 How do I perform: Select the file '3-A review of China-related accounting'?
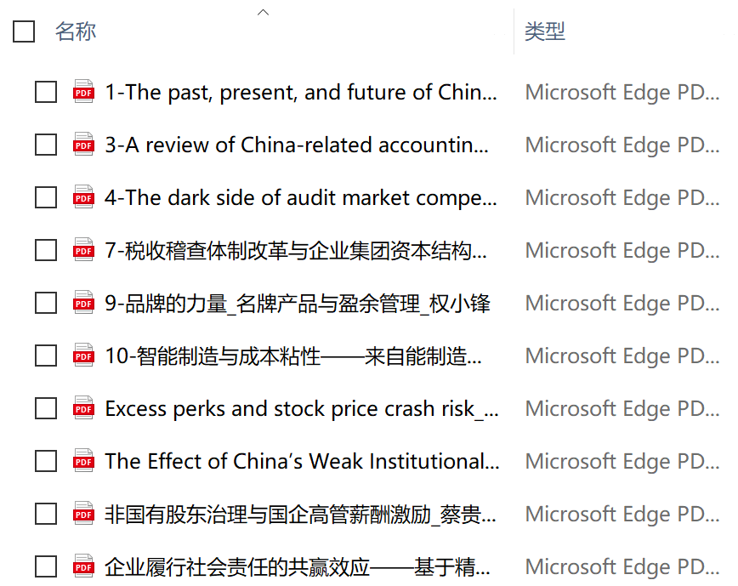click(x=296, y=145)
